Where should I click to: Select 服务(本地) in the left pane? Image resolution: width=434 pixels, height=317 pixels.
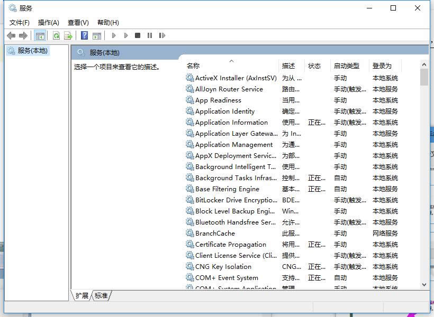[32, 51]
